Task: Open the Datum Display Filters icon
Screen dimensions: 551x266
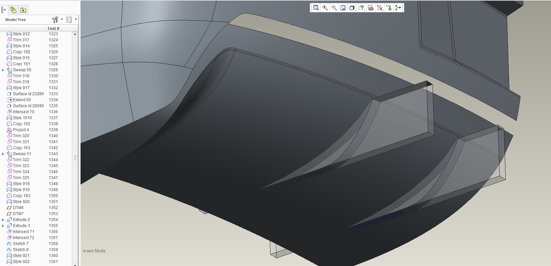Action: coord(380,8)
